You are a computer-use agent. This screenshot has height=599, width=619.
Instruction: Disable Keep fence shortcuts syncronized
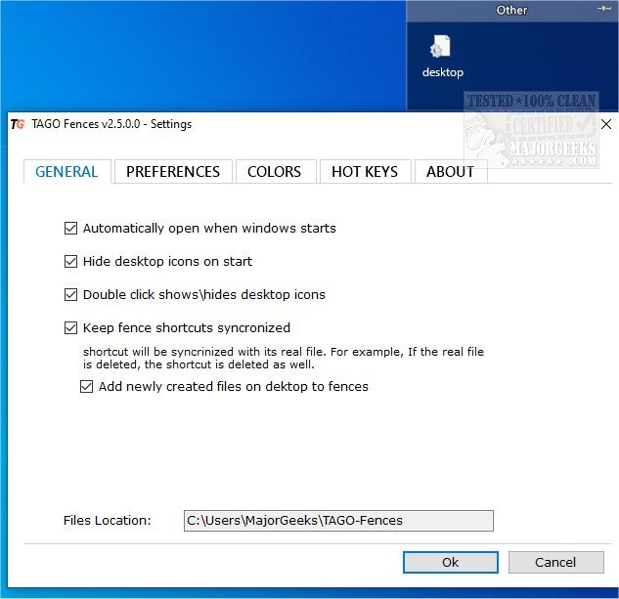pyautogui.click(x=70, y=327)
